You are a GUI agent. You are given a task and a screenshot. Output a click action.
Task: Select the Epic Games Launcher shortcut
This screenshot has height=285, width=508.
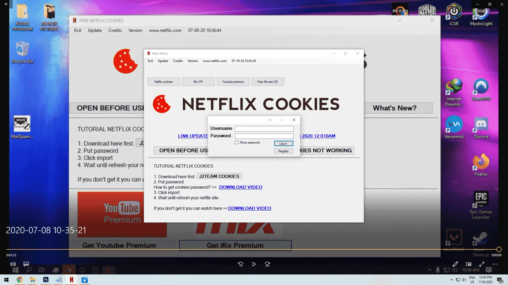tap(481, 205)
